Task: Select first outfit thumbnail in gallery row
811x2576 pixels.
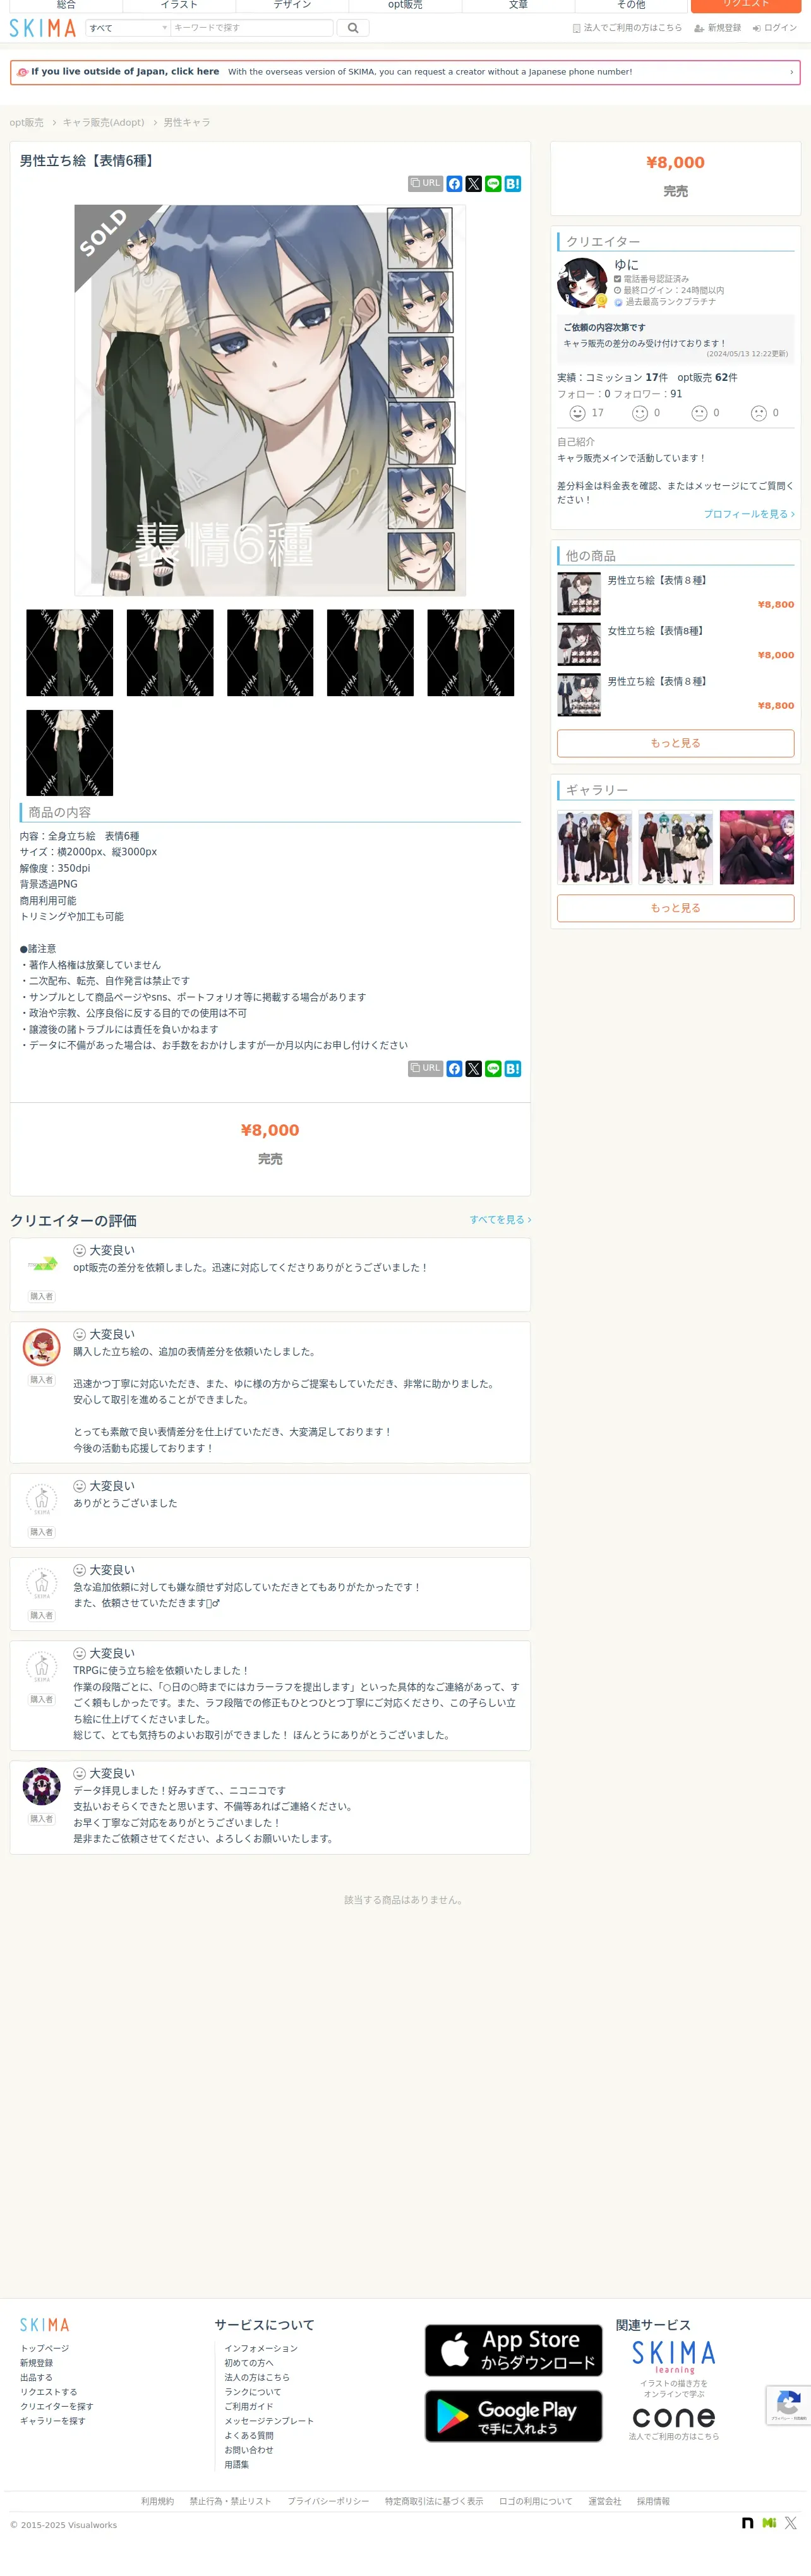Action: pos(70,653)
